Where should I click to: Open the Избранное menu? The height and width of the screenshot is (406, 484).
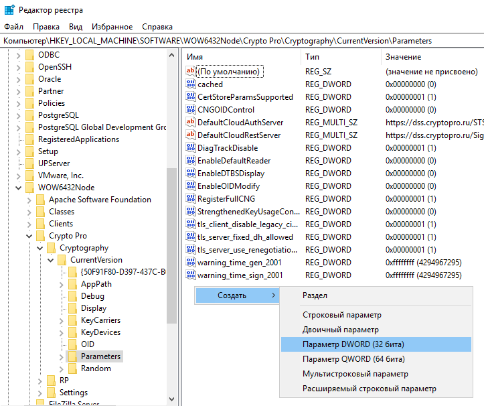point(112,27)
